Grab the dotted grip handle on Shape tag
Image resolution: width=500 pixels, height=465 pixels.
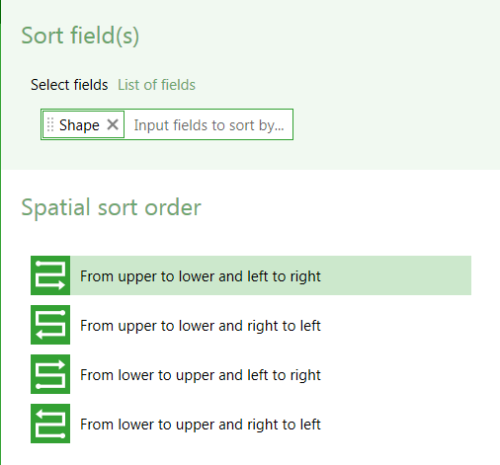(x=50, y=124)
